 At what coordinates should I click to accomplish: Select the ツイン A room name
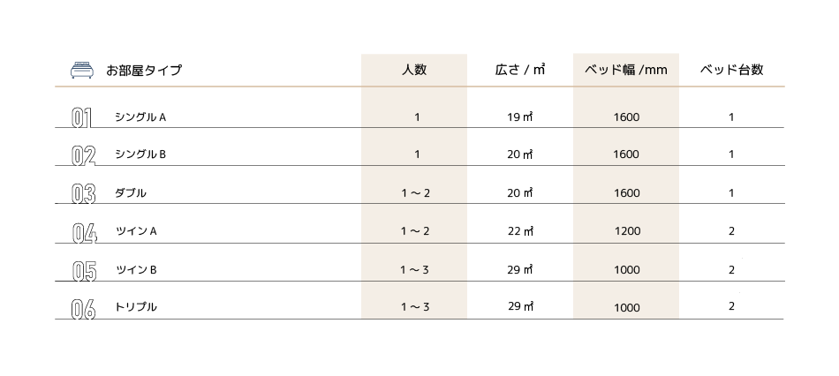(136, 231)
